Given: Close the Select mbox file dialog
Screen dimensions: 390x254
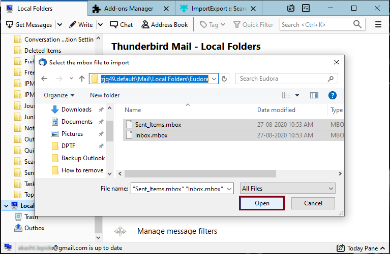Looking at the screenshot, I should pyautogui.click(x=336, y=62).
